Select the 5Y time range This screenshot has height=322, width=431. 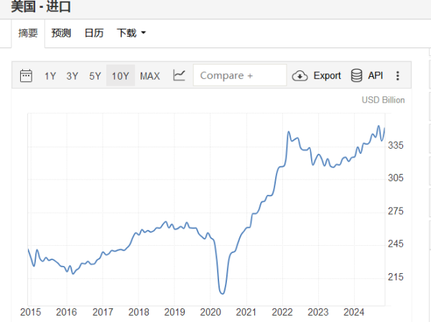(95, 76)
